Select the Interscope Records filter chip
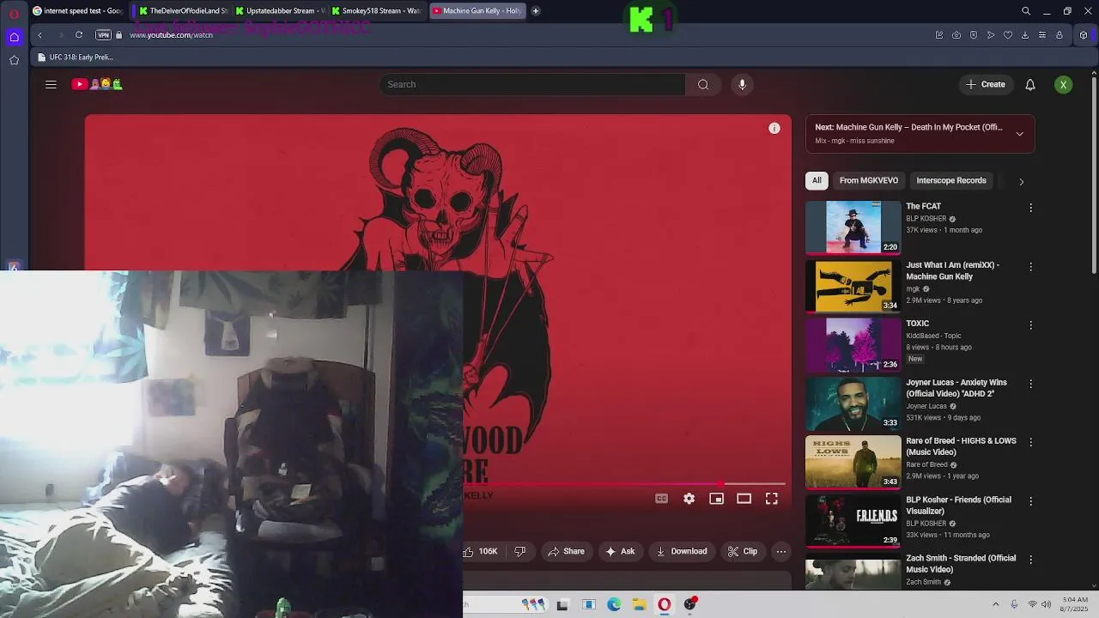 pyautogui.click(x=951, y=180)
